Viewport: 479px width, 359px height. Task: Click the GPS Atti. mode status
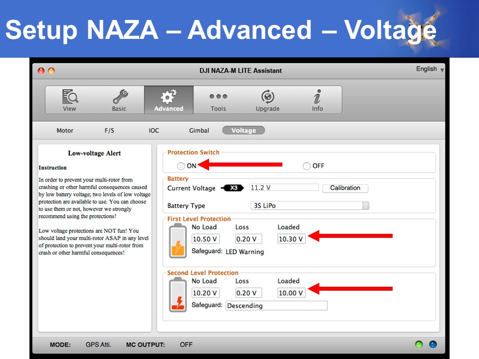tap(98, 345)
